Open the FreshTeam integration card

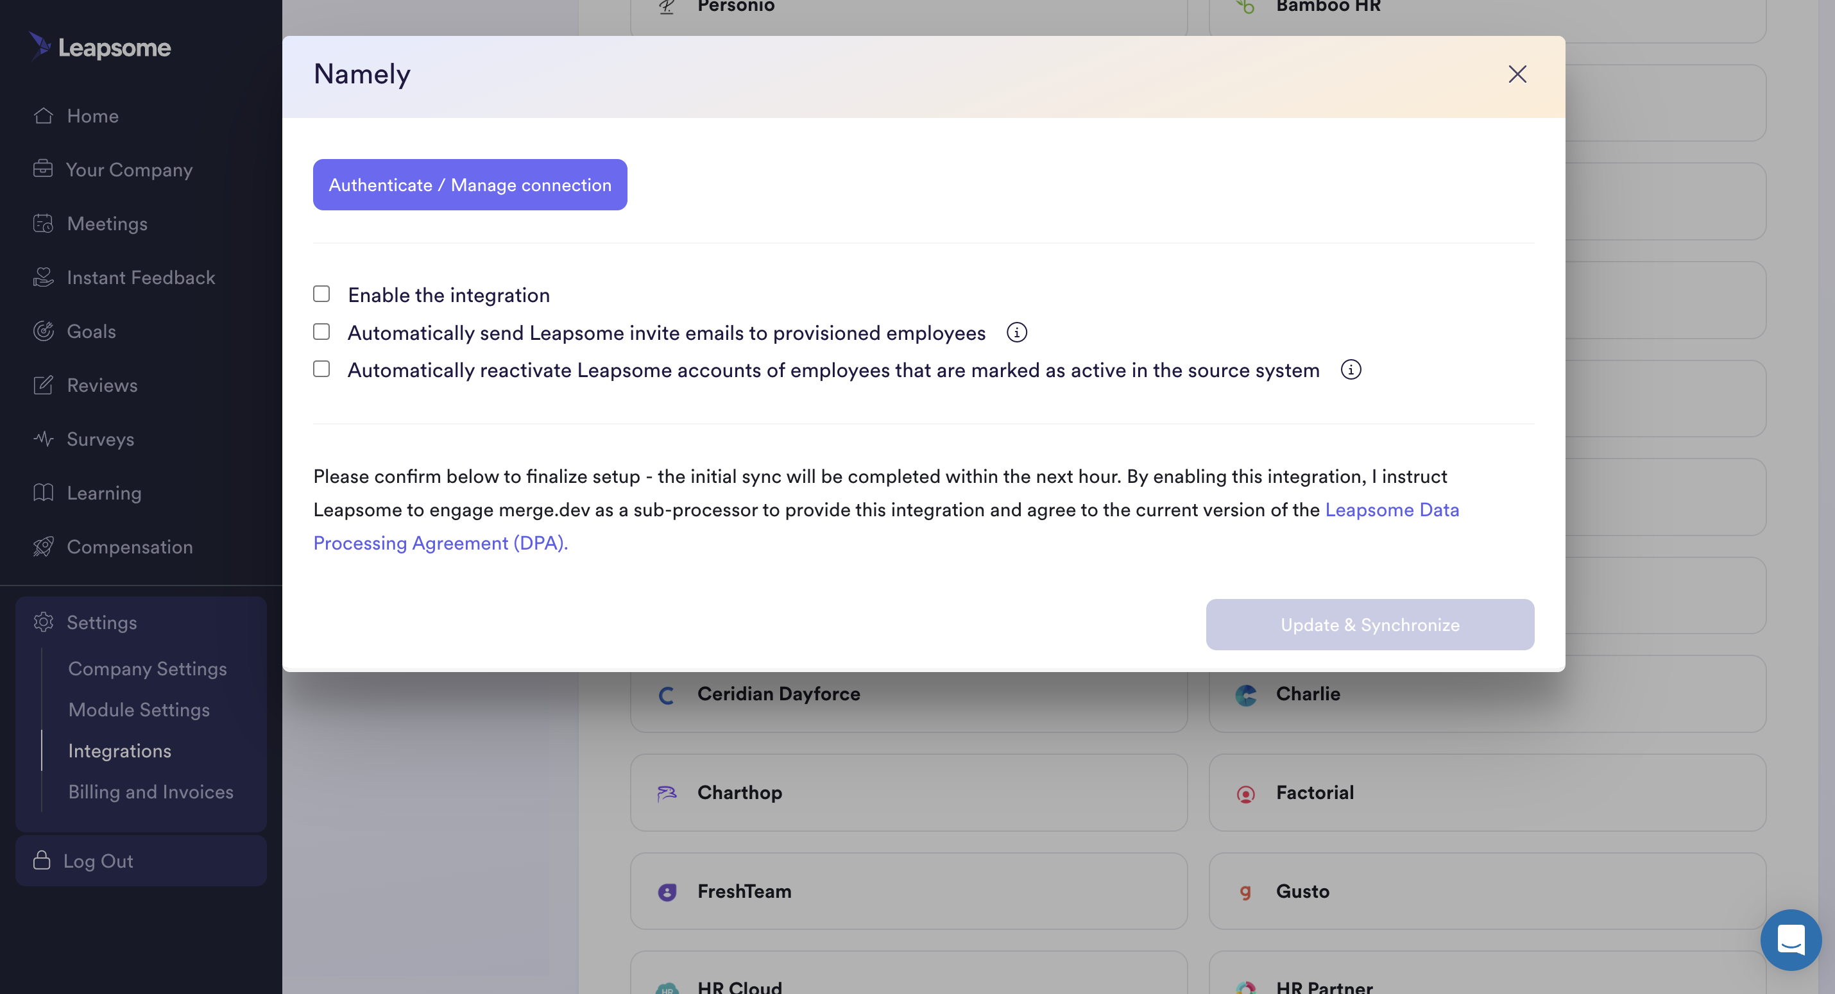click(x=909, y=891)
